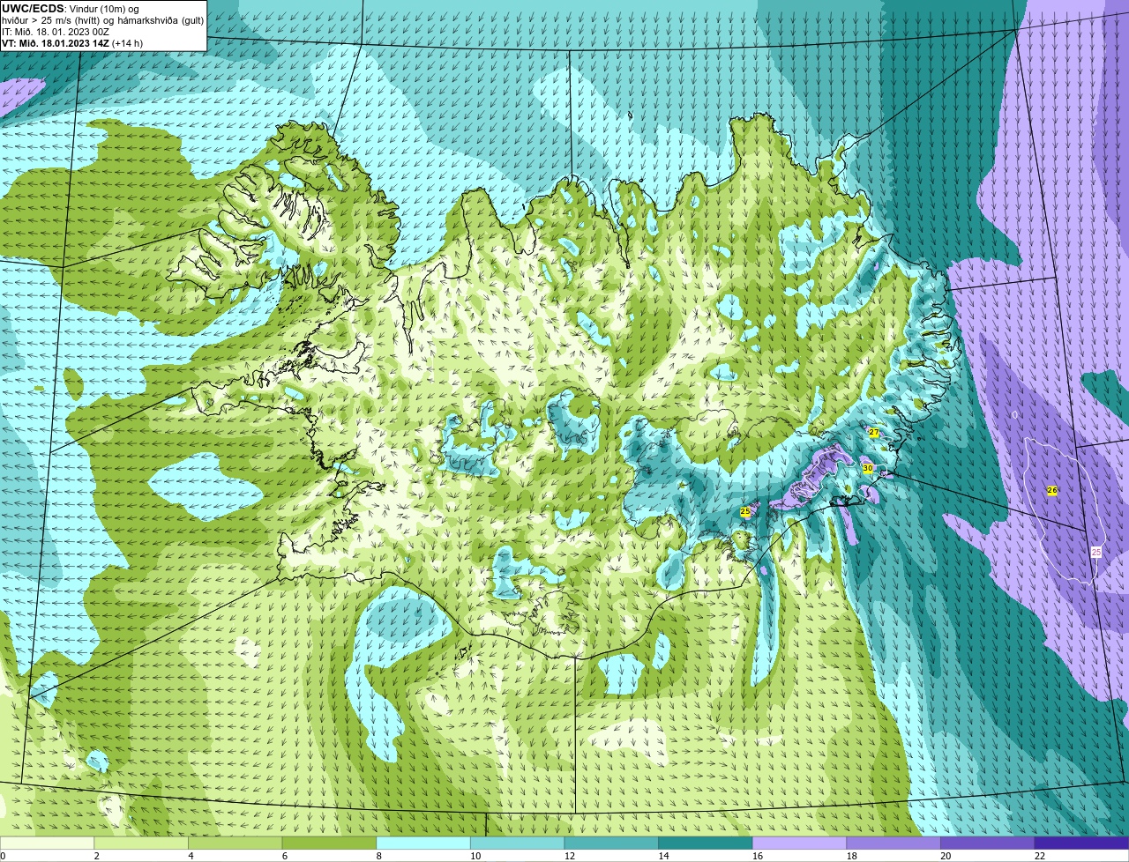Screen dimensions: 1129x862
Task: Click the yellow gust label 26
Action: [x=1052, y=490]
